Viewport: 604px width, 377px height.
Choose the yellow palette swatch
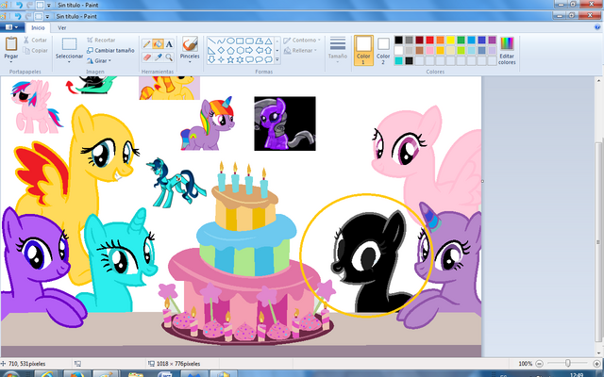tap(451, 40)
